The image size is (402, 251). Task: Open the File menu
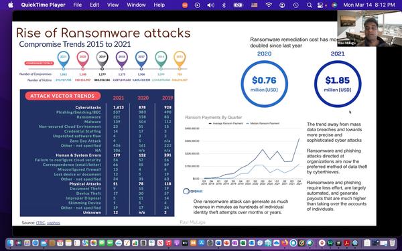point(78,5)
